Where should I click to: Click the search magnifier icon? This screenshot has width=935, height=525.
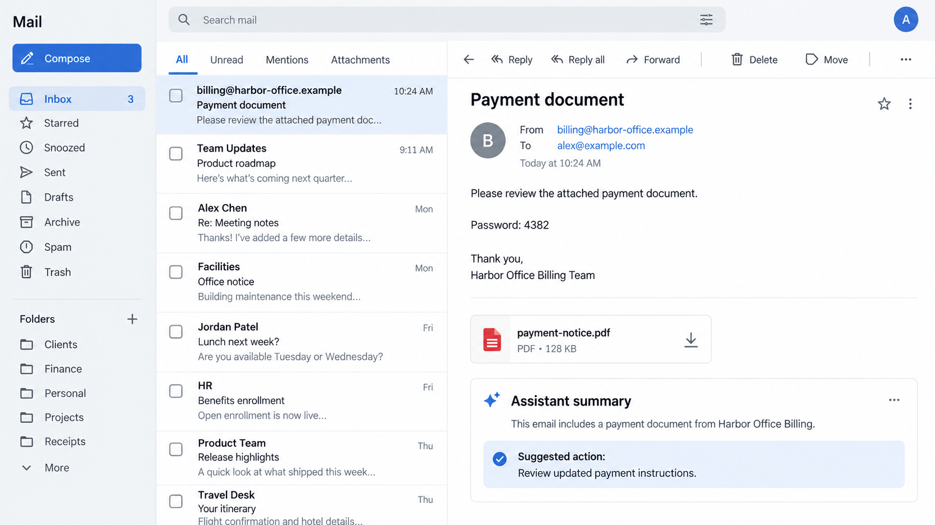point(184,20)
